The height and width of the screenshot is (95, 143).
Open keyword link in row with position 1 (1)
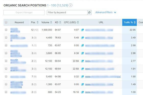(x=19, y=45)
